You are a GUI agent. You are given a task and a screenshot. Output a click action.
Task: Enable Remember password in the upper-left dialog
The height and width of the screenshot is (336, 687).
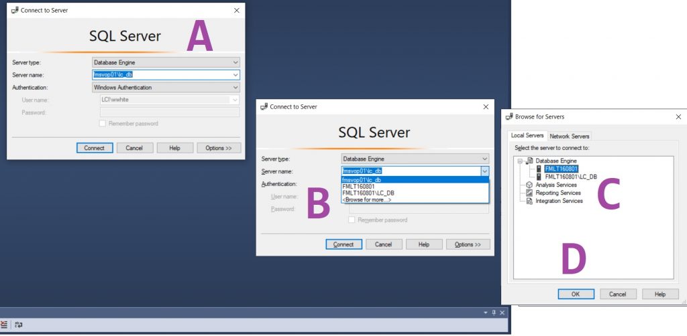[x=103, y=124]
